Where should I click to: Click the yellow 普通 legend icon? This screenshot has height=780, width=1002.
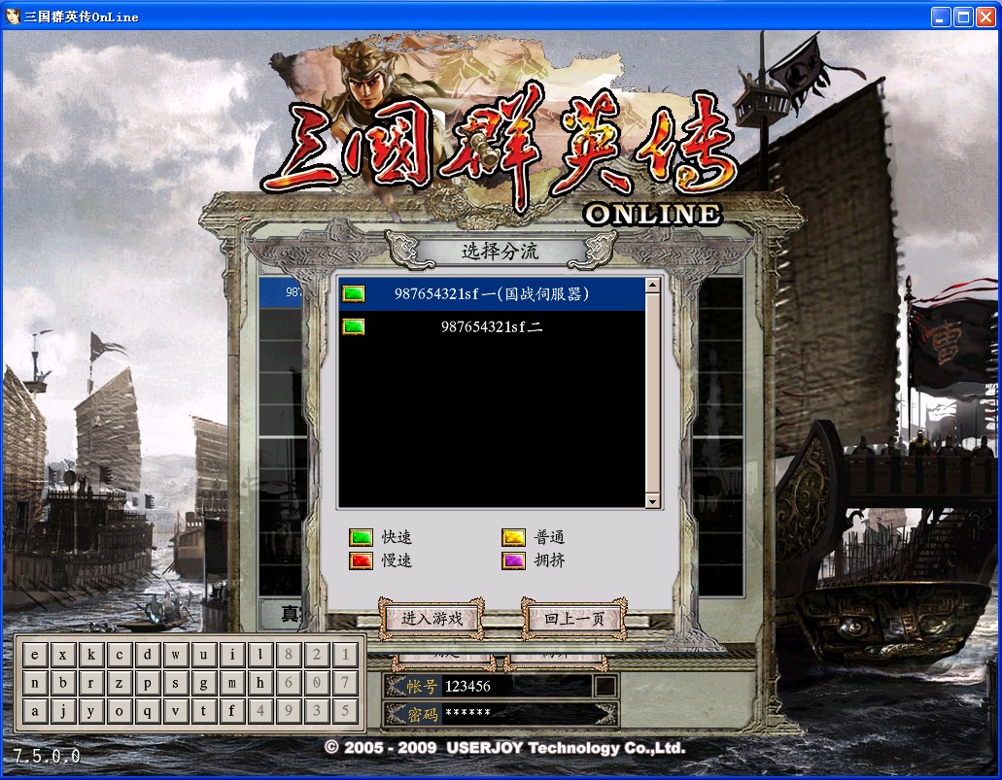[513, 537]
